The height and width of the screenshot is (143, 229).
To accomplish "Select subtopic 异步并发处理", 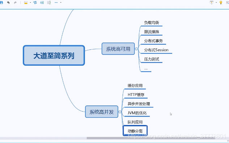I will (x=139, y=104).
